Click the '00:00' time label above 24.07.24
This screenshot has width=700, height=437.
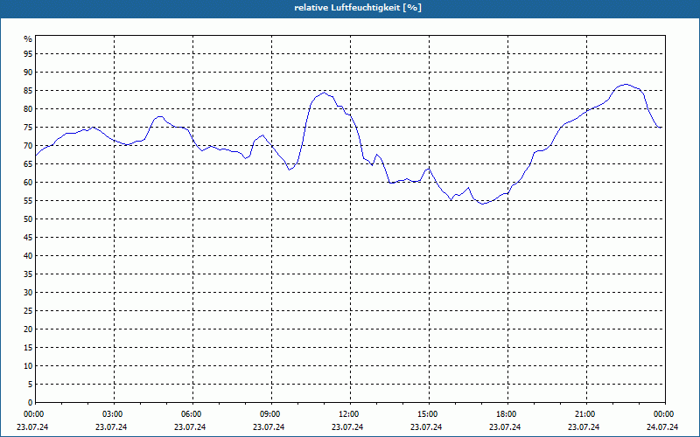coord(665,414)
